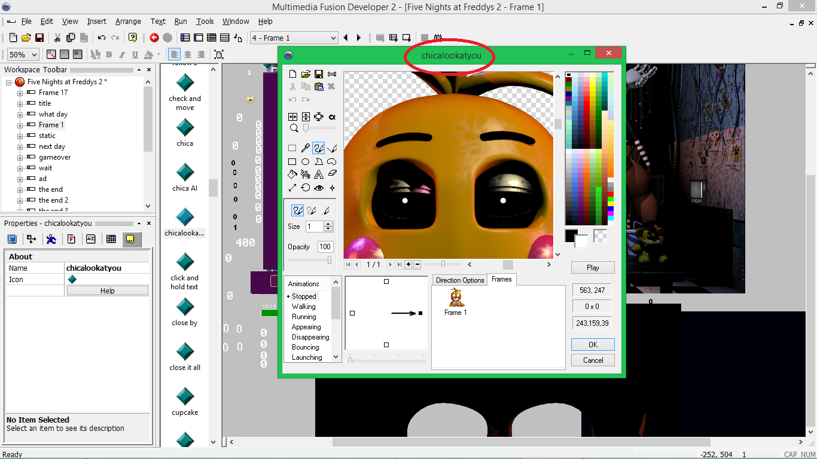Viewport: 817px width, 459px height.
Task: Select the brush tool in the image editor
Action: click(x=319, y=148)
